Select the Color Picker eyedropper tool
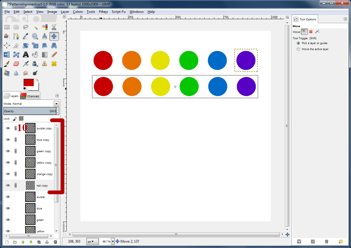The image size is (351, 248). click(26, 36)
